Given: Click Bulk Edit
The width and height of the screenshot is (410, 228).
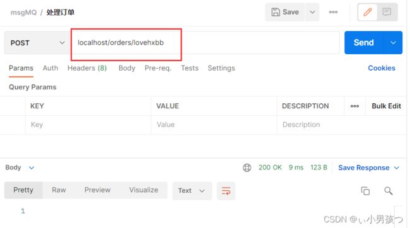Looking at the screenshot, I should pyautogui.click(x=386, y=106).
